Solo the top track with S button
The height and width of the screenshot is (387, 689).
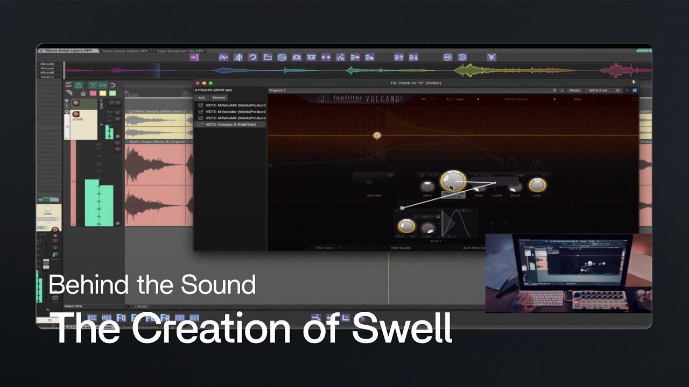pos(117,103)
